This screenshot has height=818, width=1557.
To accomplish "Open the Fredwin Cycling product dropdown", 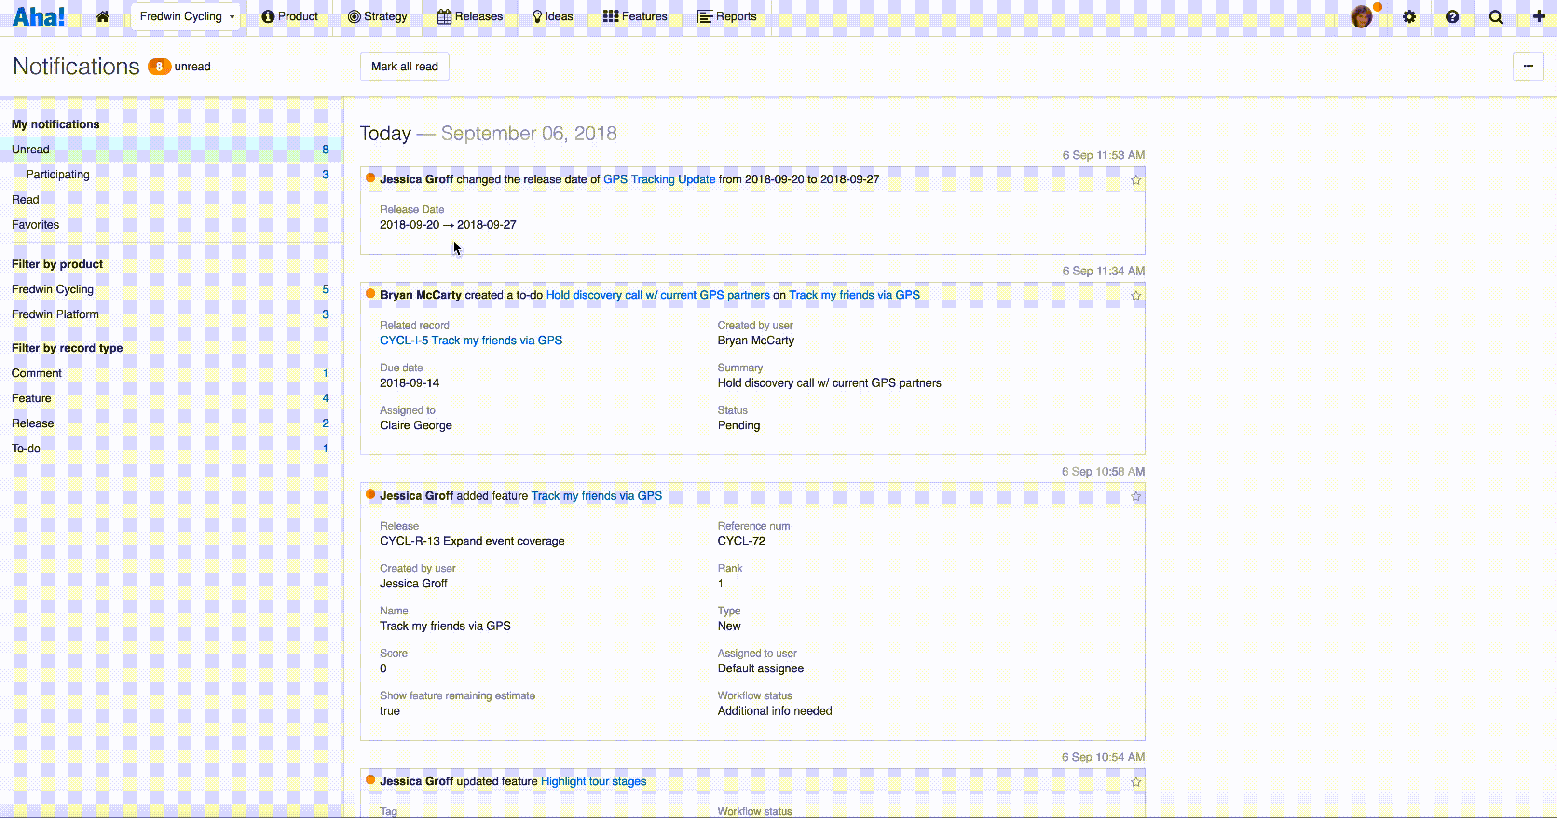I will pyautogui.click(x=186, y=17).
